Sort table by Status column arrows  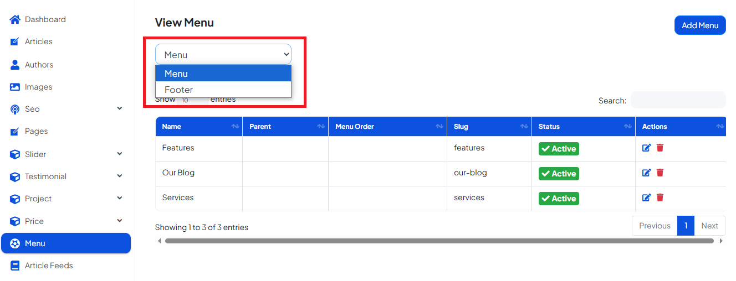point(628,127)
